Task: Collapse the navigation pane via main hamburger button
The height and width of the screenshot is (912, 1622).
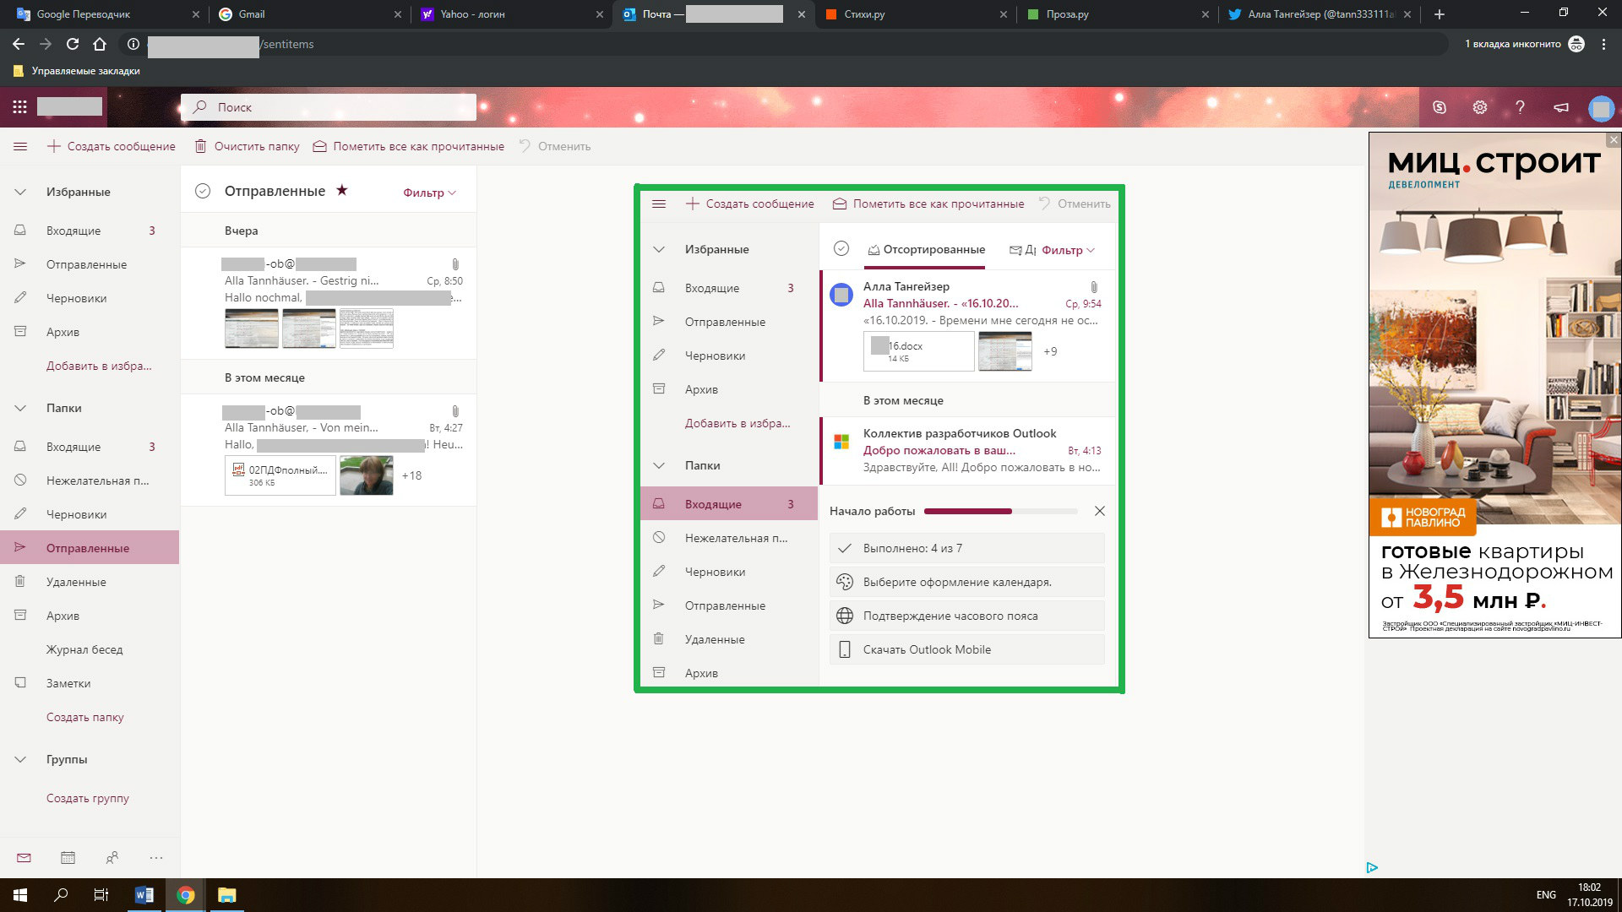Action: (20, 146)
